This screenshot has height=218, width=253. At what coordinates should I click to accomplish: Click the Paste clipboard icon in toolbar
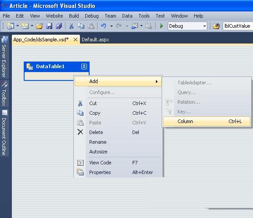click(x=91, y=26)
